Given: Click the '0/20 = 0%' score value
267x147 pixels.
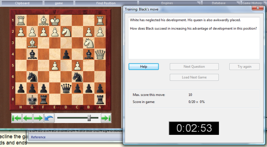Looking at the screenshot, I should (197, 102).
